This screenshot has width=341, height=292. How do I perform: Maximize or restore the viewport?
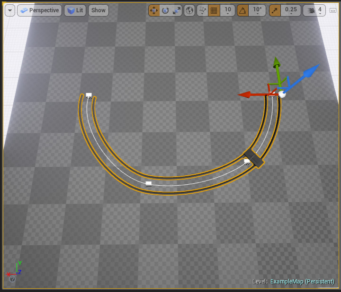[x=333, y=10]
